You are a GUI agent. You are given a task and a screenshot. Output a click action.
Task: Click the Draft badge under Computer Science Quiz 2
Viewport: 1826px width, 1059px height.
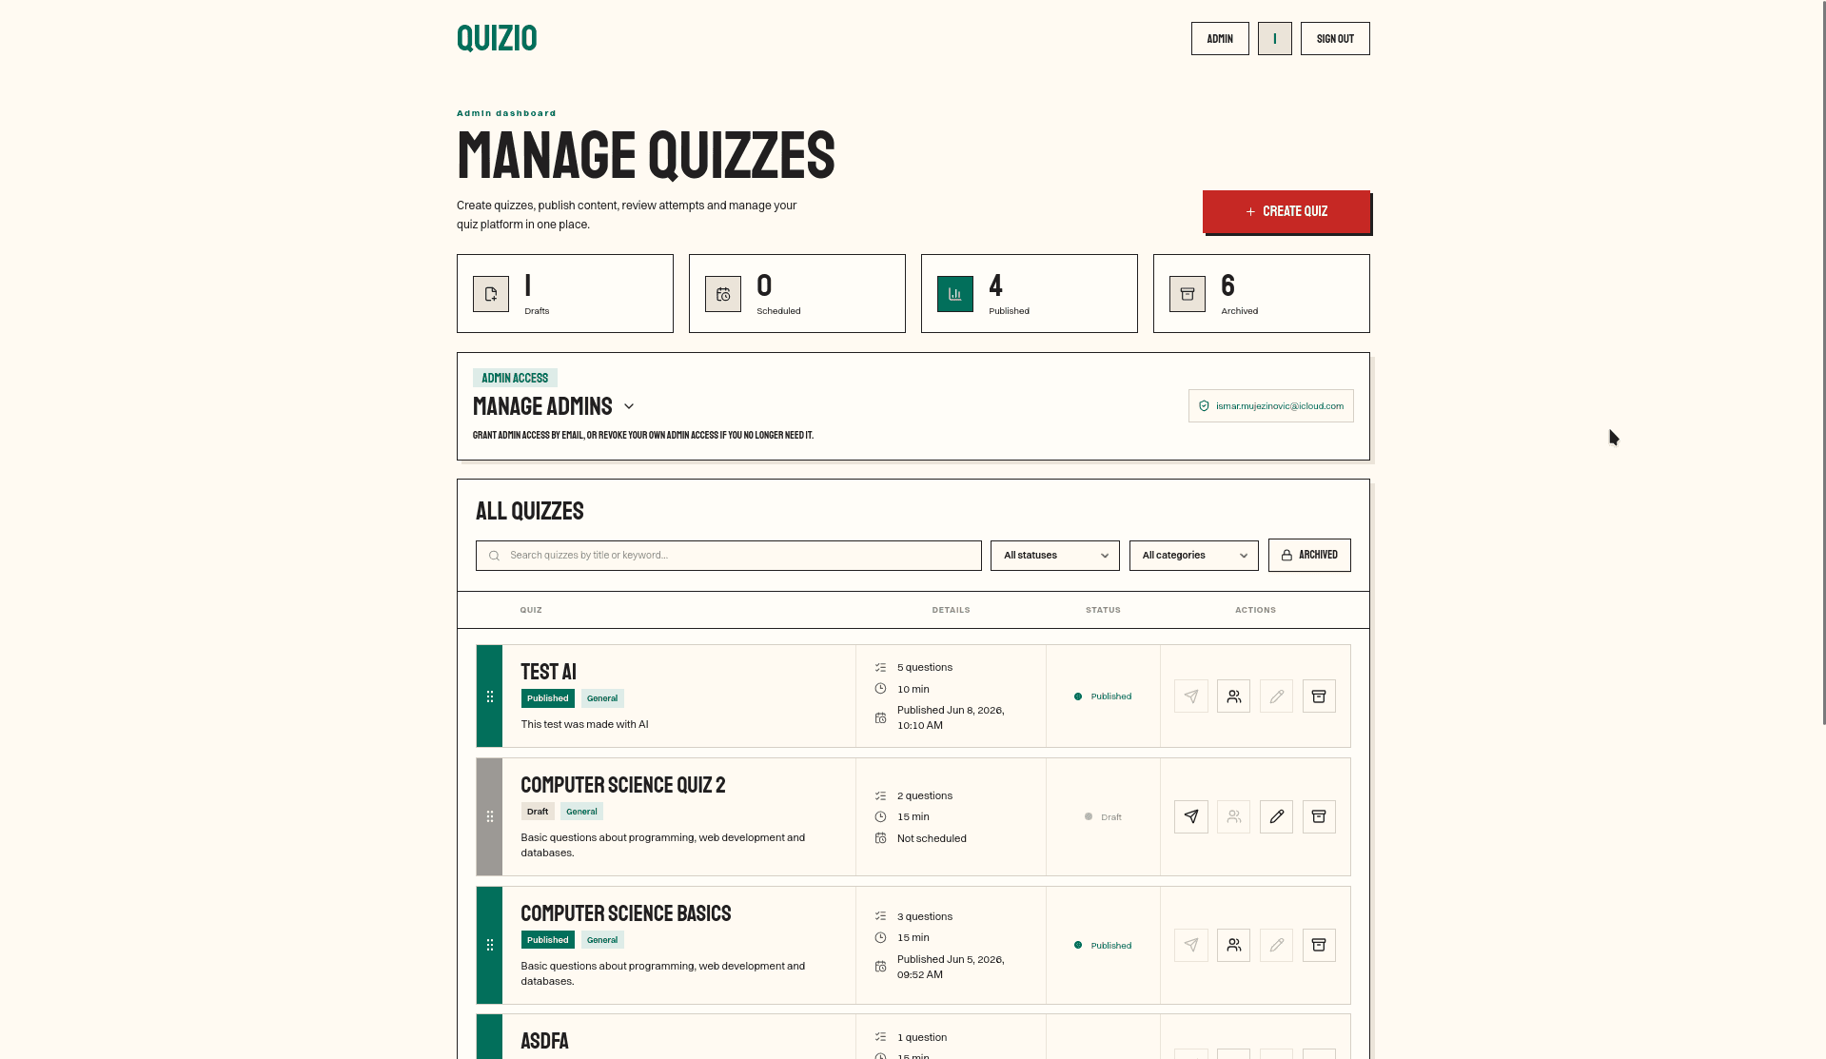click(x=538, y=812)
